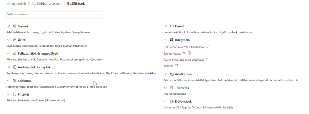Expand the Sablonok section chevron
The height and width of the screenshot is (114, 309).
[x=8, y=81]
